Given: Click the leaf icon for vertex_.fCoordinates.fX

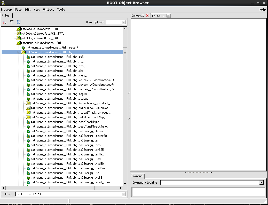Looking at the screenshot, I should click(x=28, y=80).
